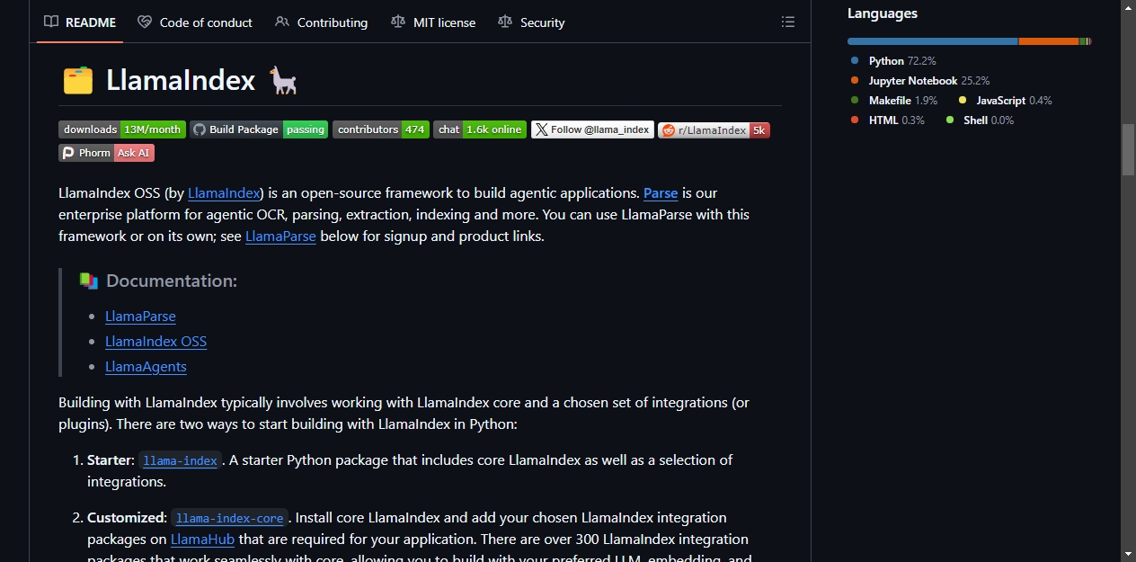Open the chat 1.6k online badge
The width and height of the screenshot is (1136, 562).
coord(480,129)
